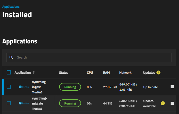This screenshot has height=114, width=179.
Task: Click the magnifier icon in search bar
Action: (11, 58)
